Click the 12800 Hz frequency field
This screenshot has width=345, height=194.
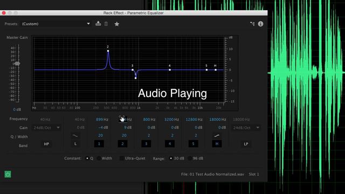click(x=194, y=120)
